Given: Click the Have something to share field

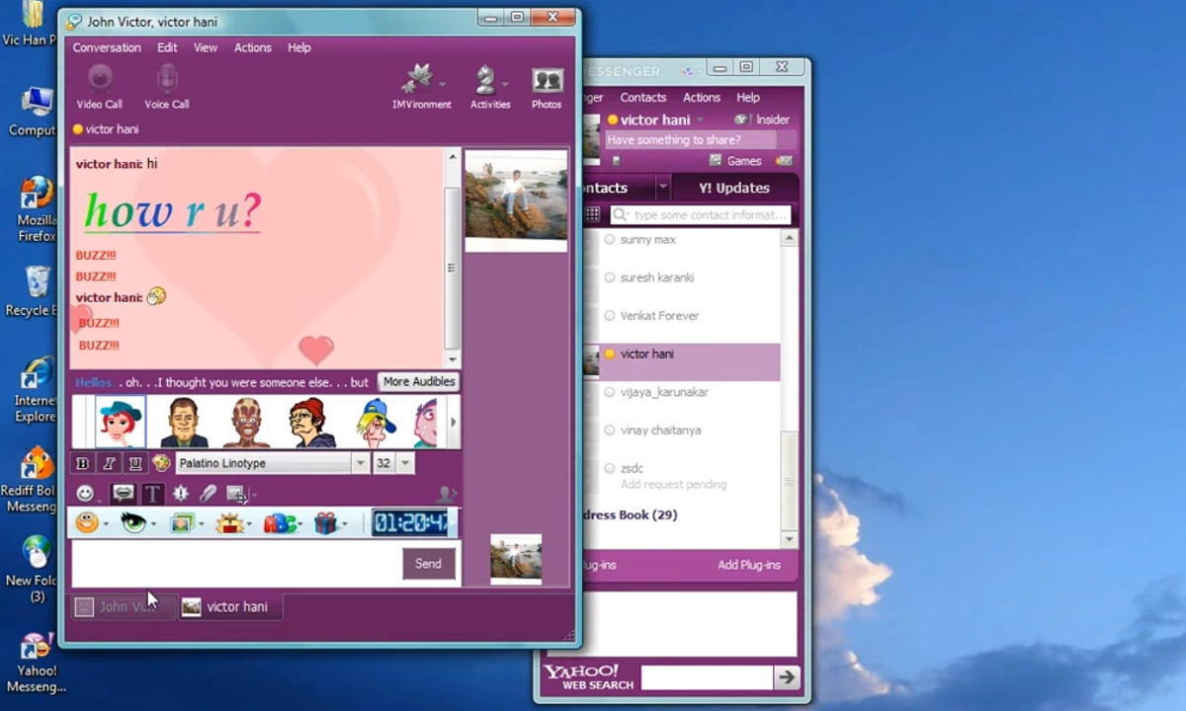Looking at the screenshot, I should click(691, 140).
